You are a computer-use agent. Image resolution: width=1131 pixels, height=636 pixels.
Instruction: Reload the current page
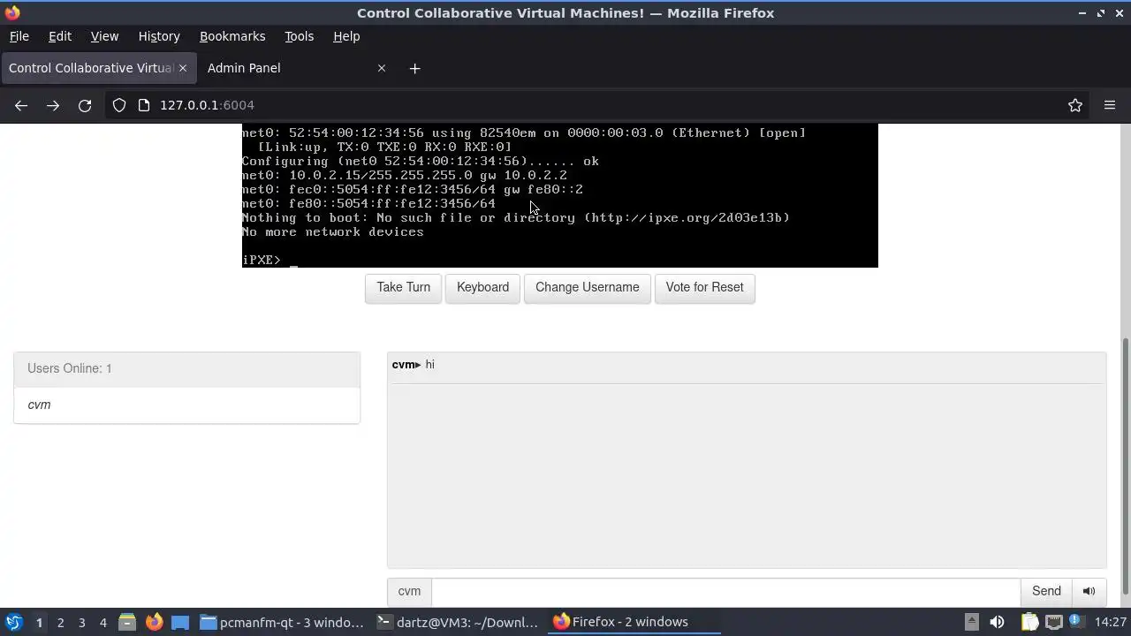[x=85, y=105]
